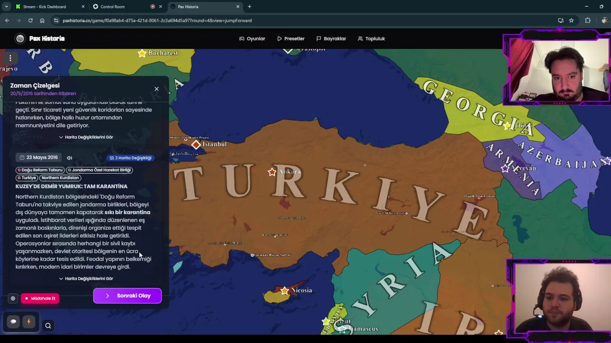This screenshot has width=611, height=343.
Task: Open browser extensions puzzle icon
Action: pos(588,20)
